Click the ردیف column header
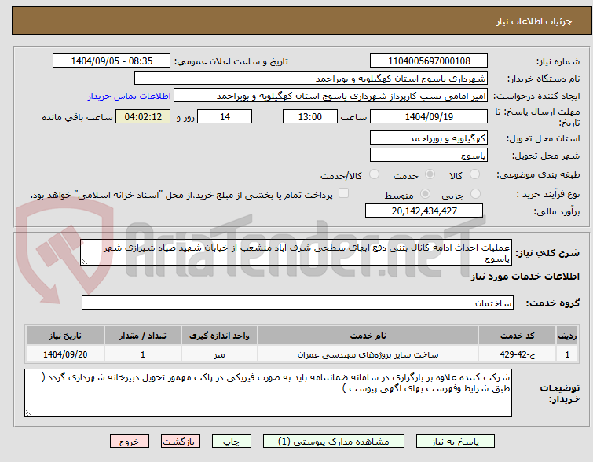This screenshot has height=462, width=593. (567, 335)
